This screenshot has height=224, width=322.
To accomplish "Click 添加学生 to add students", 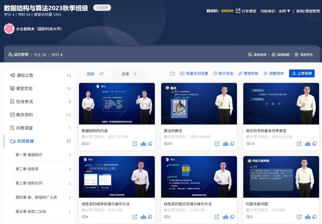I will click(304, 54).
